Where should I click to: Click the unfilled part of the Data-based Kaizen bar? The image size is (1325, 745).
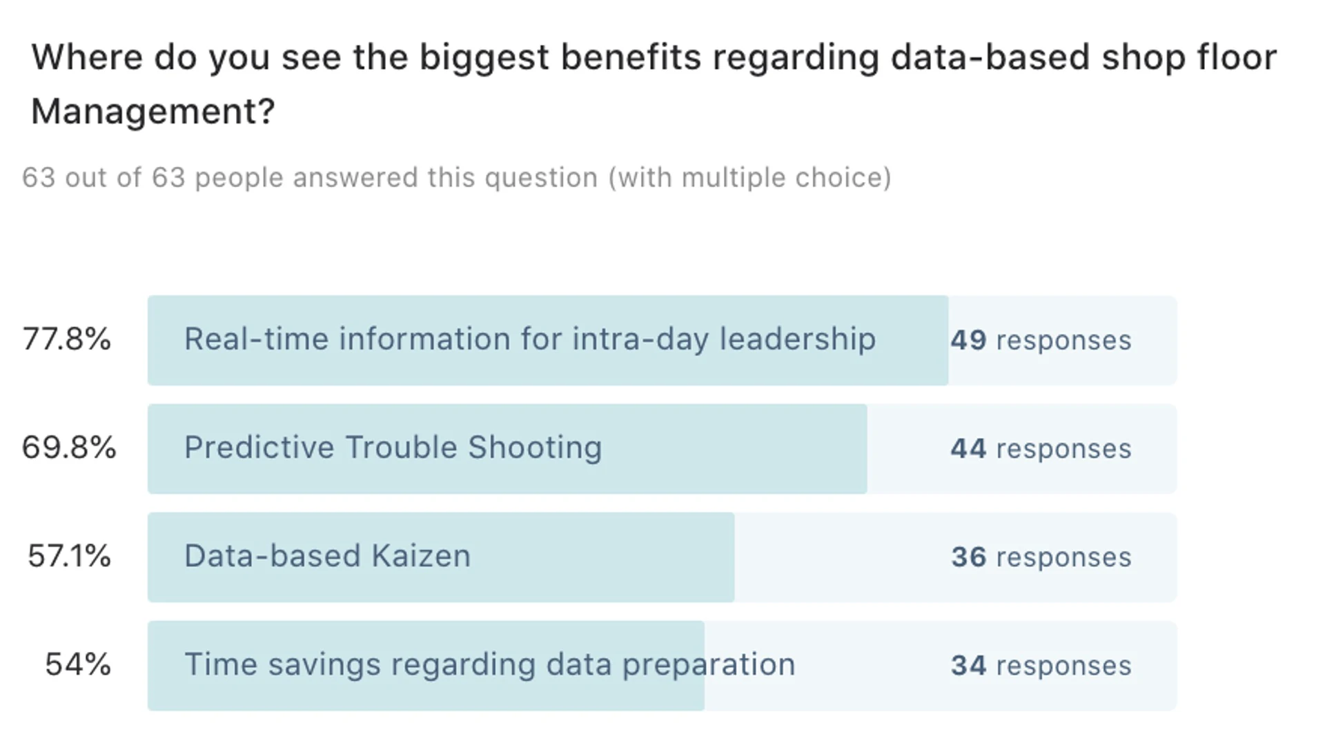click(x=842, y=557)
